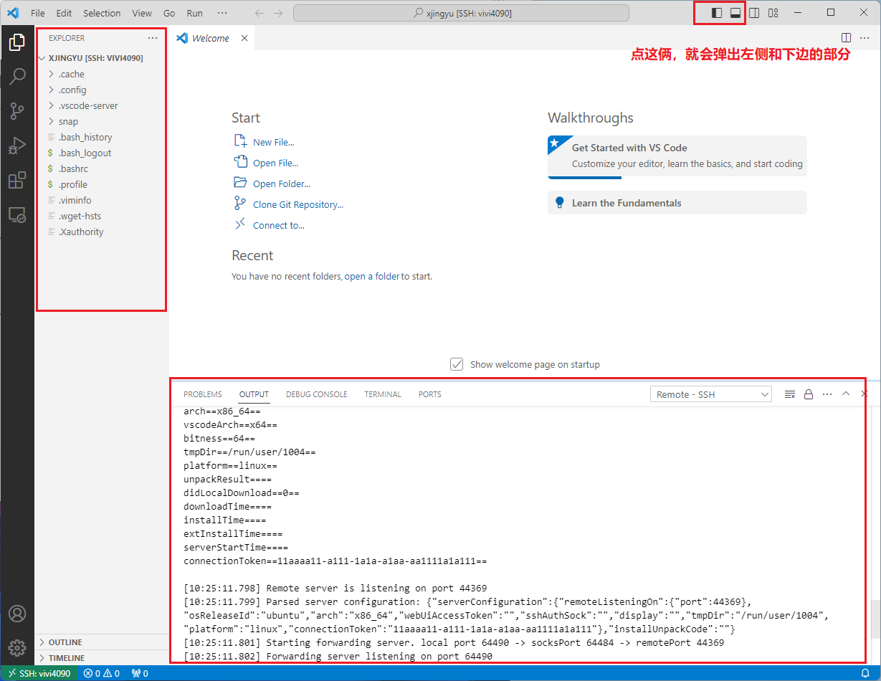The image size is (881, 681).
Task: Open the Explorer view in activity bar
Action: coord(17,43)
